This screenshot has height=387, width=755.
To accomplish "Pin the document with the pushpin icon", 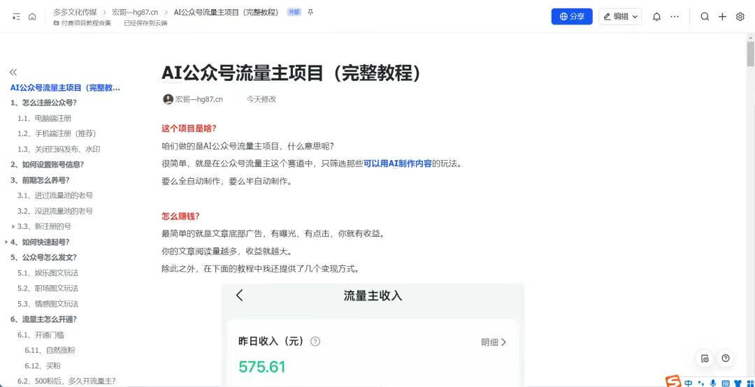I will click(310, 13).
